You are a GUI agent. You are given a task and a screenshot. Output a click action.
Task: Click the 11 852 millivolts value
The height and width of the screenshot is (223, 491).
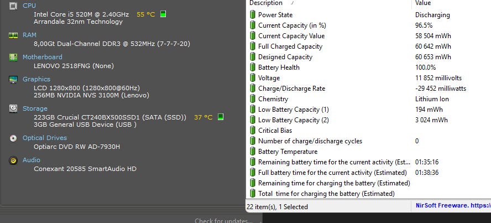click(x=438, y=77)
